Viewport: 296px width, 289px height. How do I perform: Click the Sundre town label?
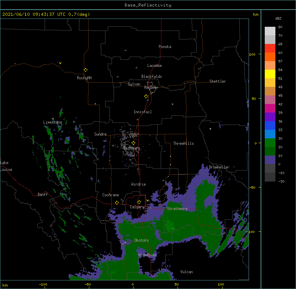pos(100,134)
